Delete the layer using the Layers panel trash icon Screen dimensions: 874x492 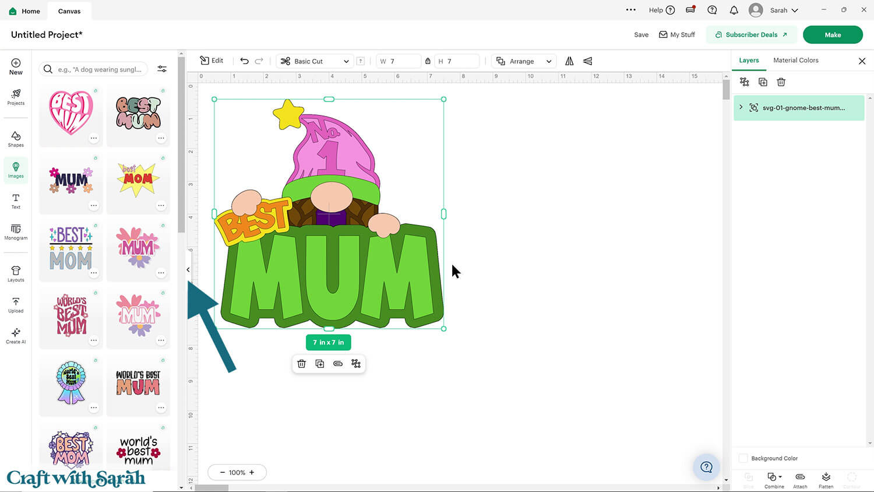click(x=781, y=82)
